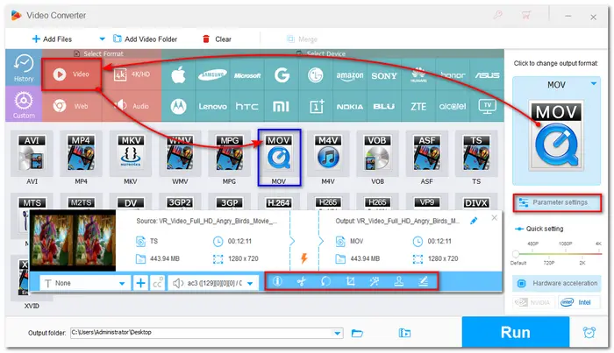Toggle NVIDIA acceleration option

point(533,302)
